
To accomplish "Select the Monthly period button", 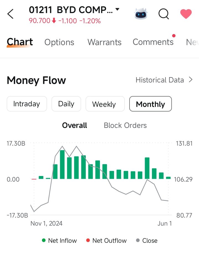I will coord(150,104).
